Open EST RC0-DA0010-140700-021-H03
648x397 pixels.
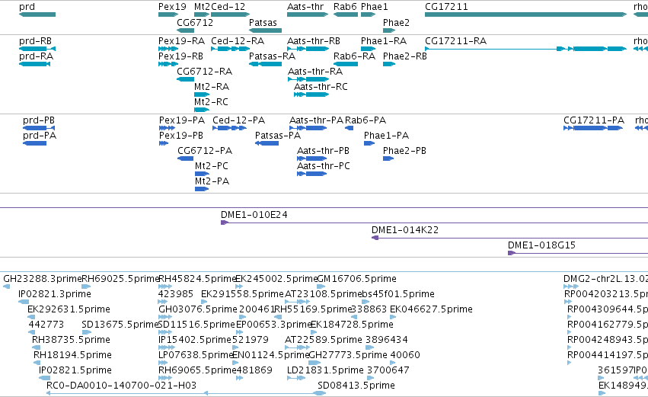[121, 386]
